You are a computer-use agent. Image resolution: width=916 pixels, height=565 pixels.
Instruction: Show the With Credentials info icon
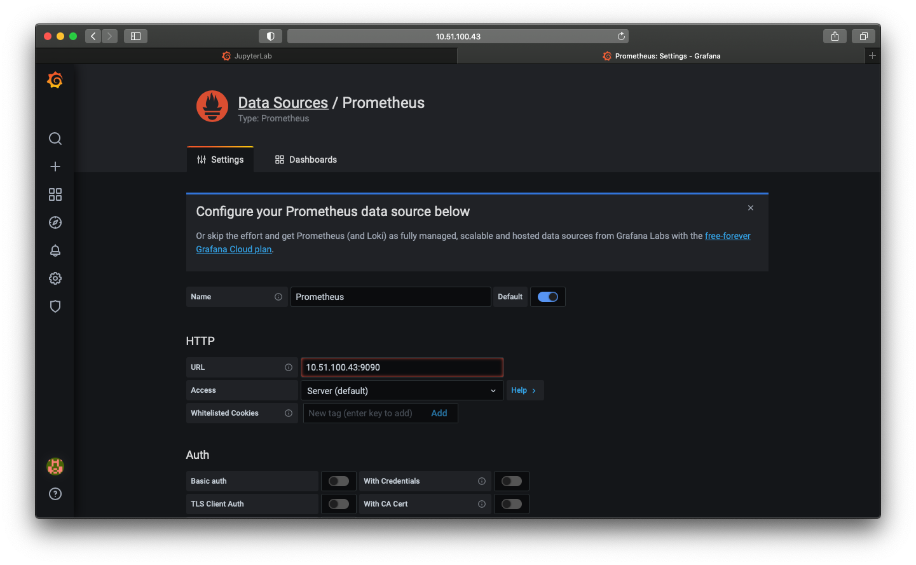[x=482, y=481]
